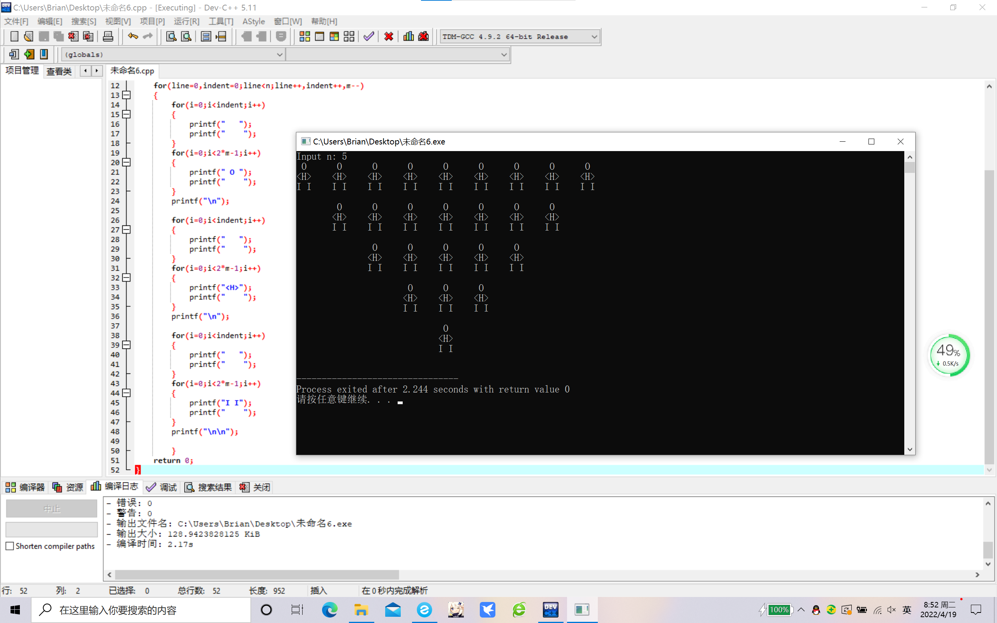
Task: Click the Print toolbar icon
Action: (108, 37)
